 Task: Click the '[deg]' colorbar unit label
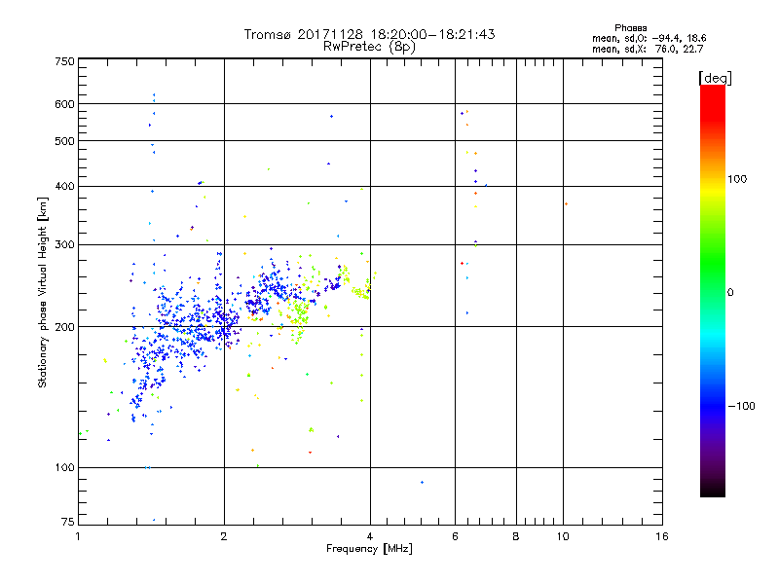click(x=715, y=78)
